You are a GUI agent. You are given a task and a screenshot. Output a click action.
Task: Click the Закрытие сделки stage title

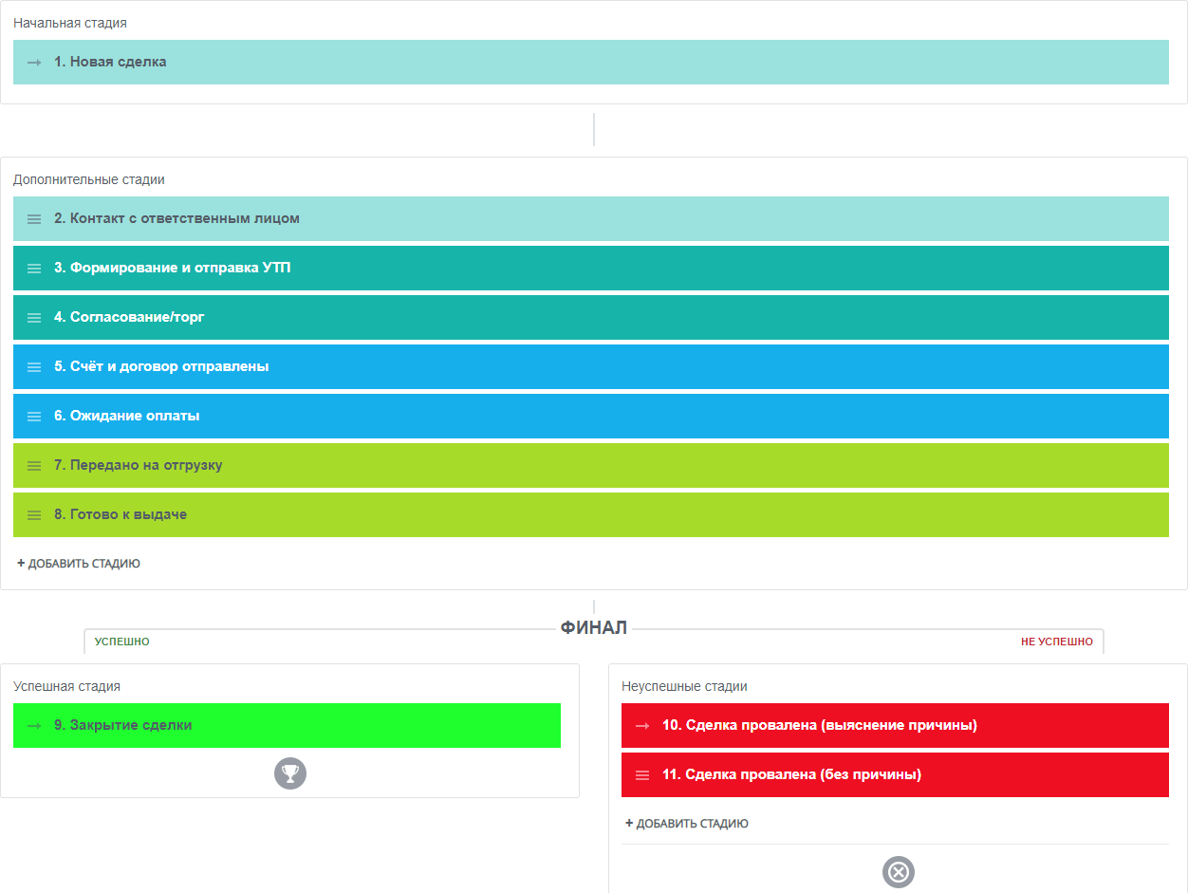[x=123, y=726]
